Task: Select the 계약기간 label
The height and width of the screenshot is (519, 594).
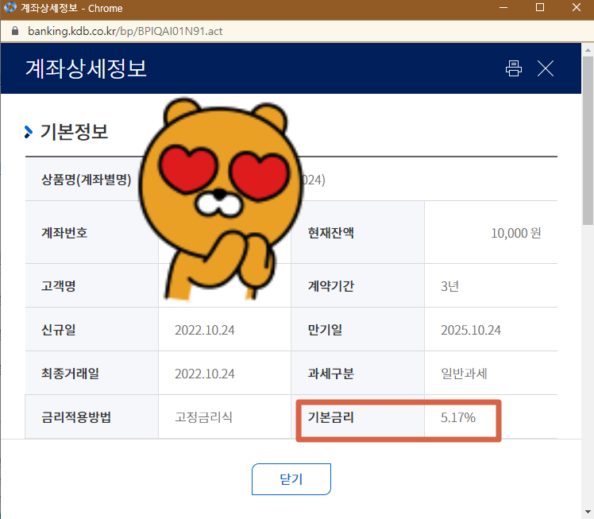Action: tap(331, 285)
